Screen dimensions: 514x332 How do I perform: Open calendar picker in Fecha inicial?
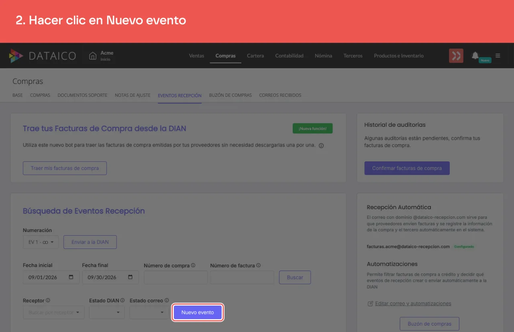tap(71, 277)
